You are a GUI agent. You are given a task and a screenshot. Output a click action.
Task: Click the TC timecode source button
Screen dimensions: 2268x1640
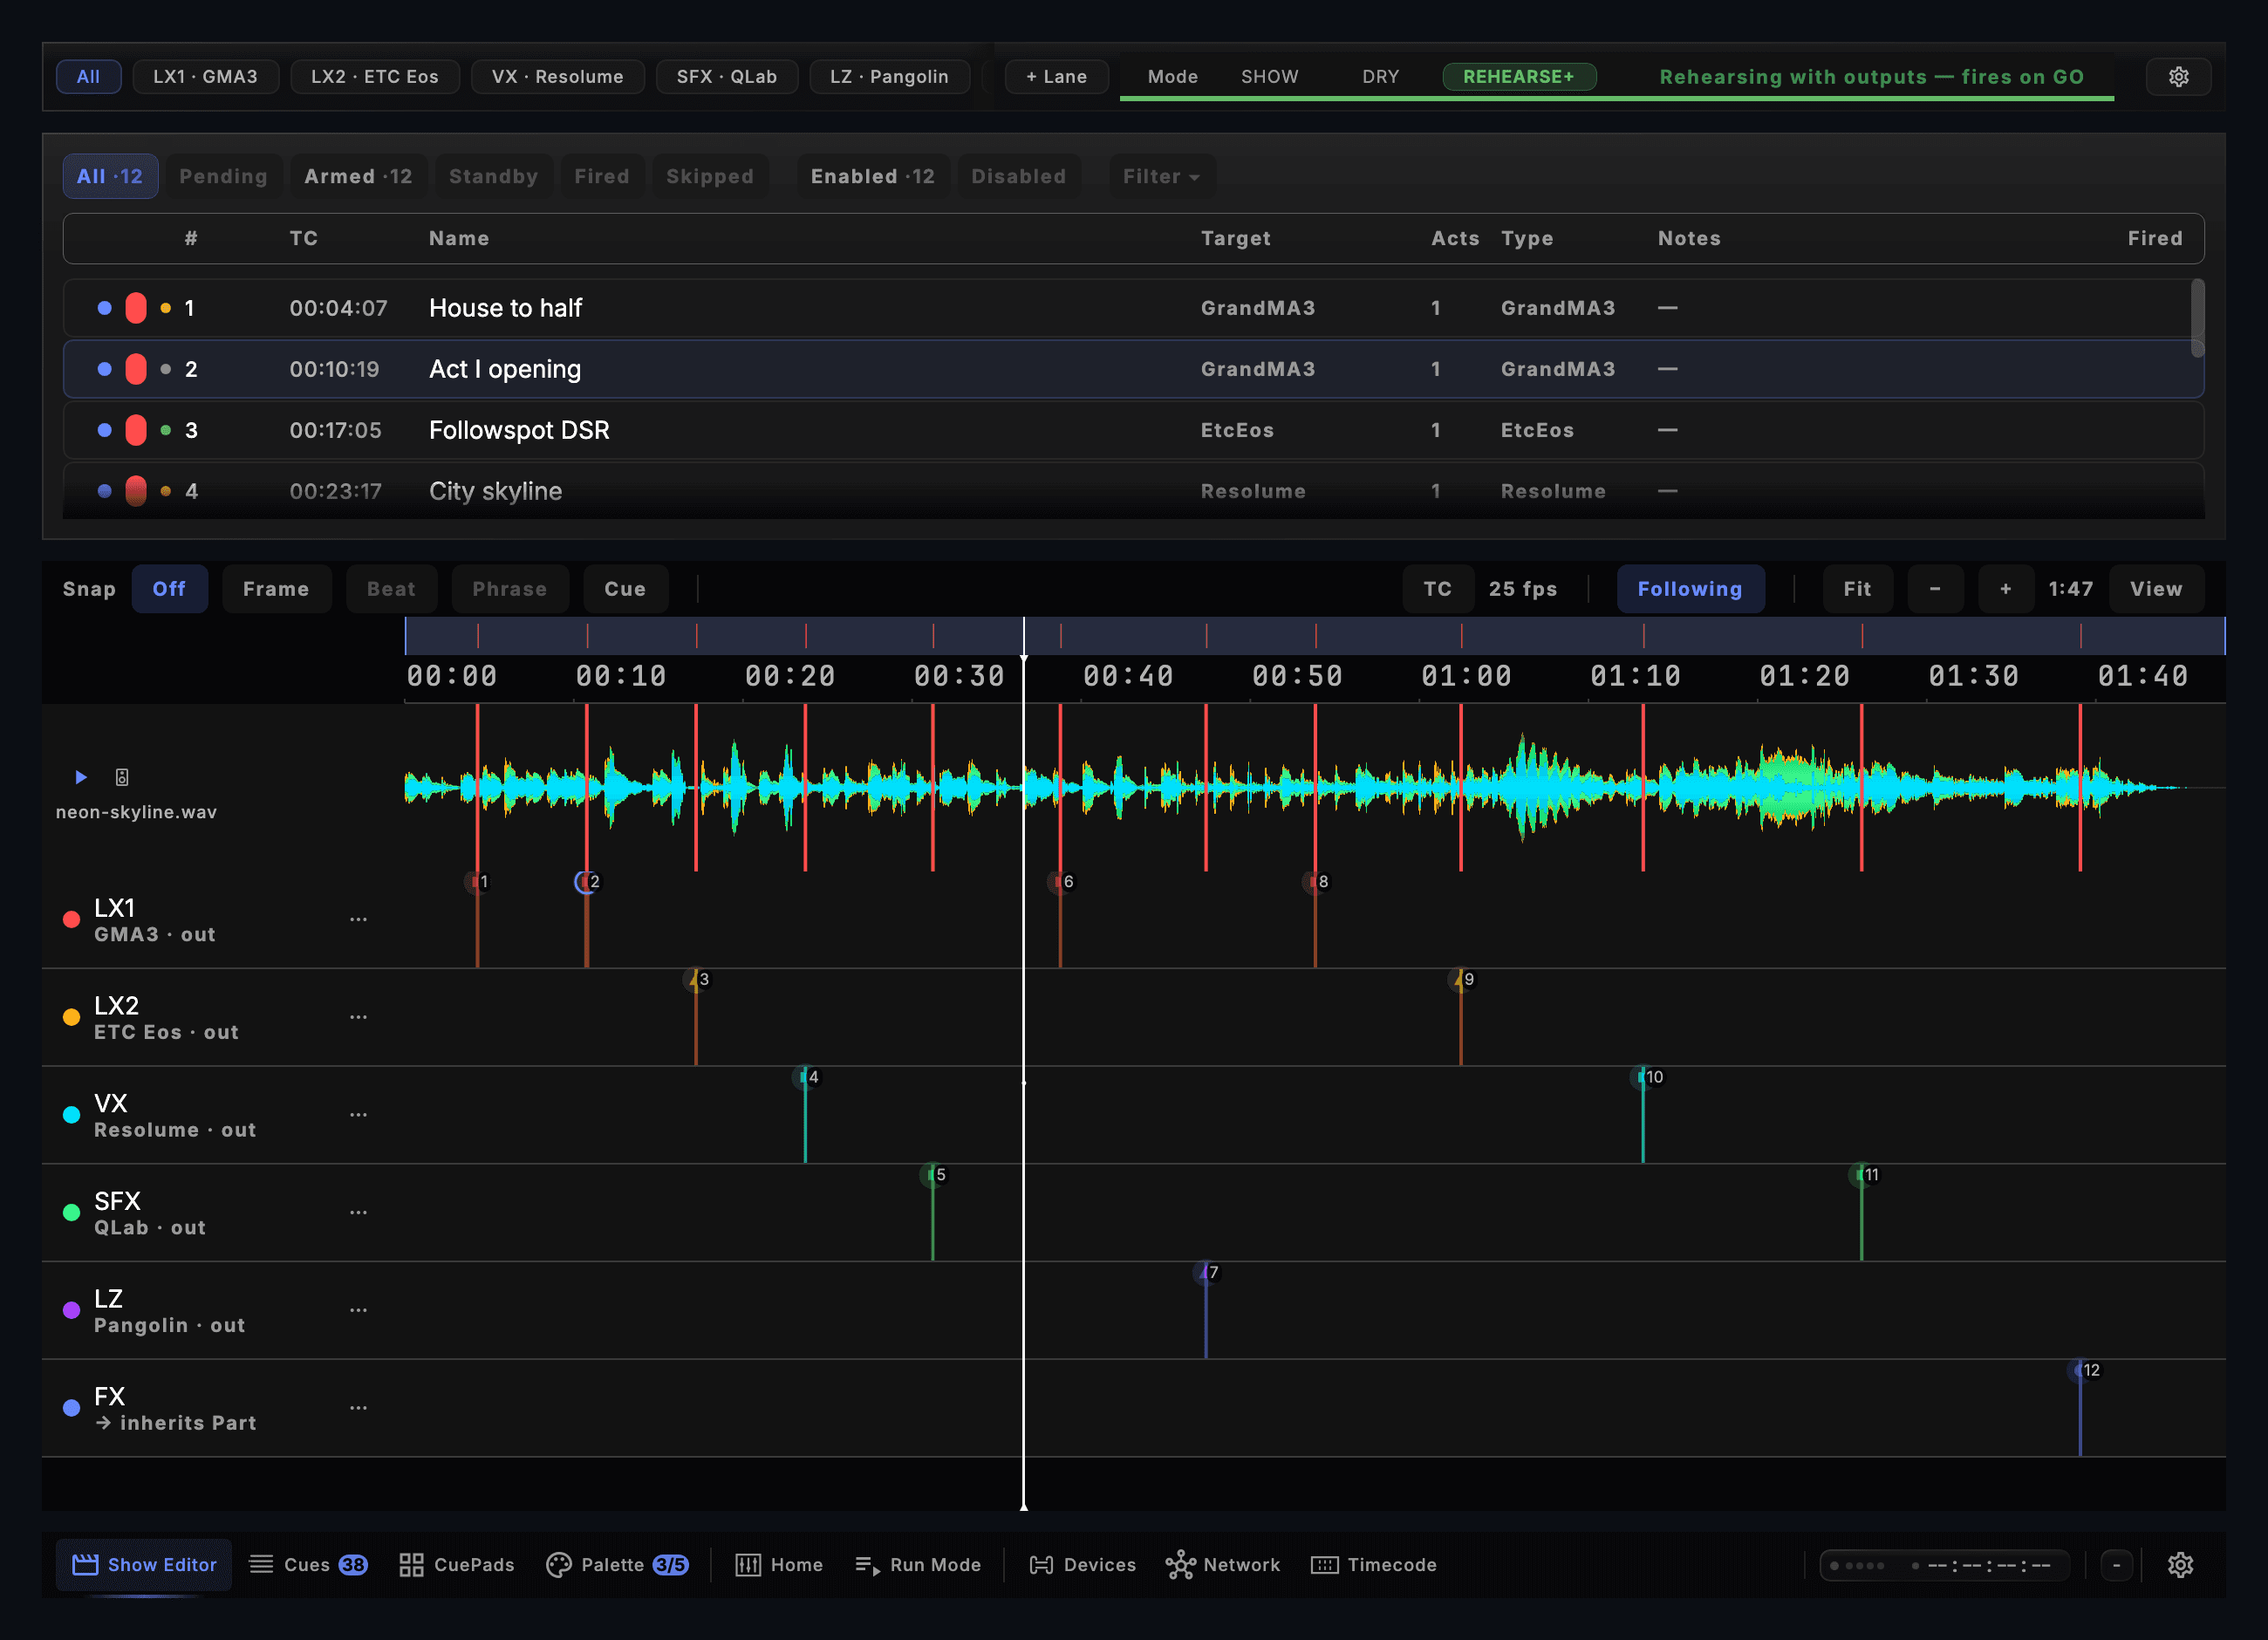1437,589
